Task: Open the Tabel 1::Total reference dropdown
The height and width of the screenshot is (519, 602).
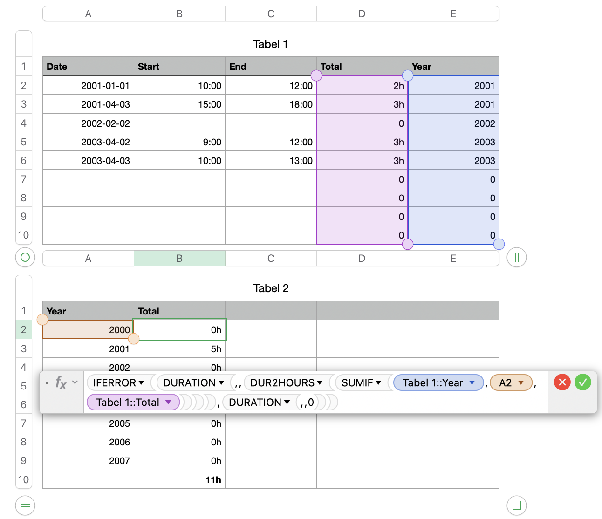Action: pyautogui.click(x=168, y=402)
